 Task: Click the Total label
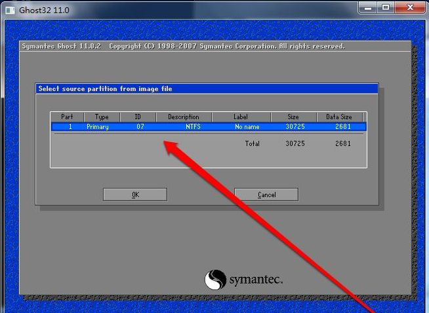pyautogui.click(x=253, y=143)
